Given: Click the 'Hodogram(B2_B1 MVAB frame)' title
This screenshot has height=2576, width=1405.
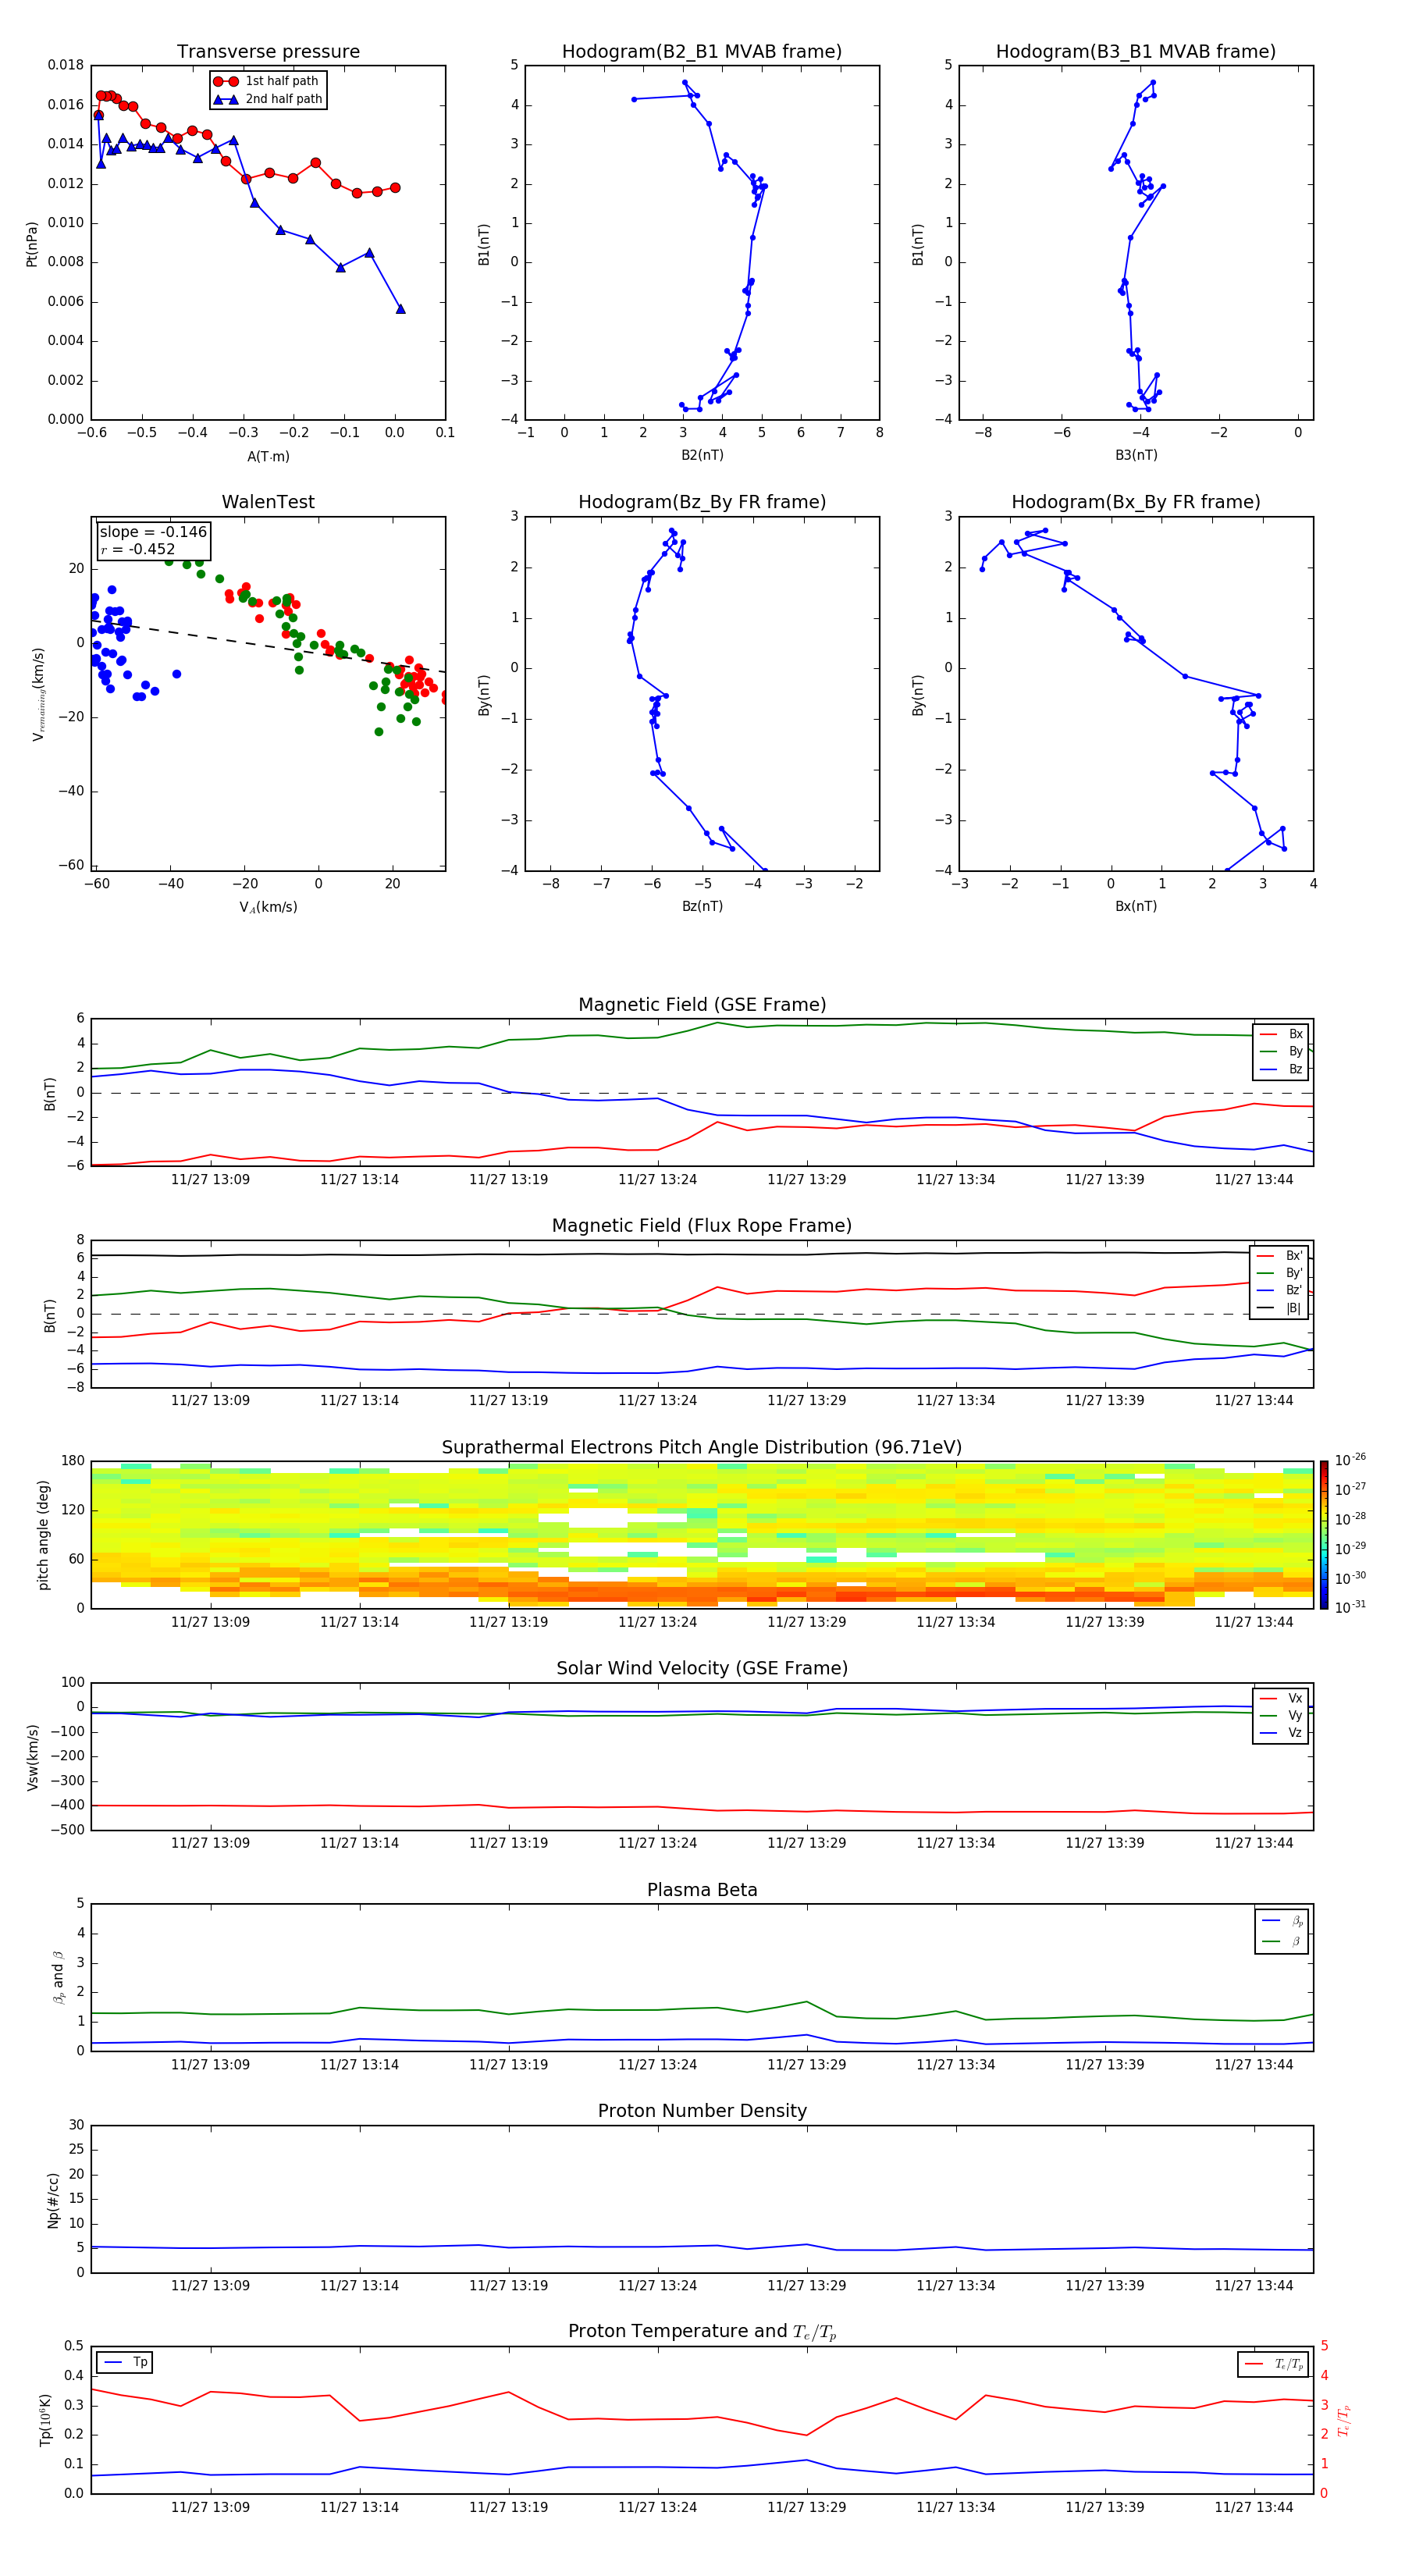Looking at the screenshot, I should point(702,52).
